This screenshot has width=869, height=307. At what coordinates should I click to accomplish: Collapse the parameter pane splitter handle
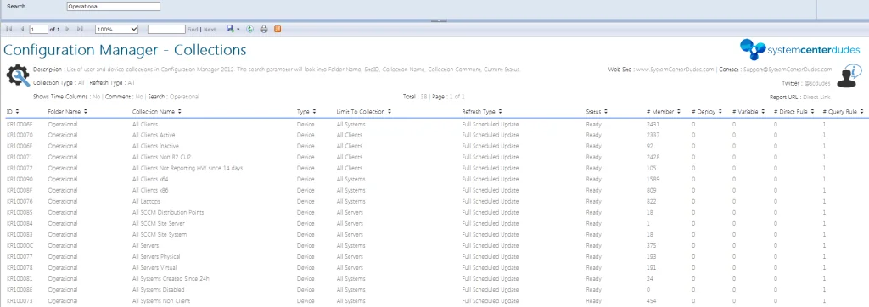[439, 20]
